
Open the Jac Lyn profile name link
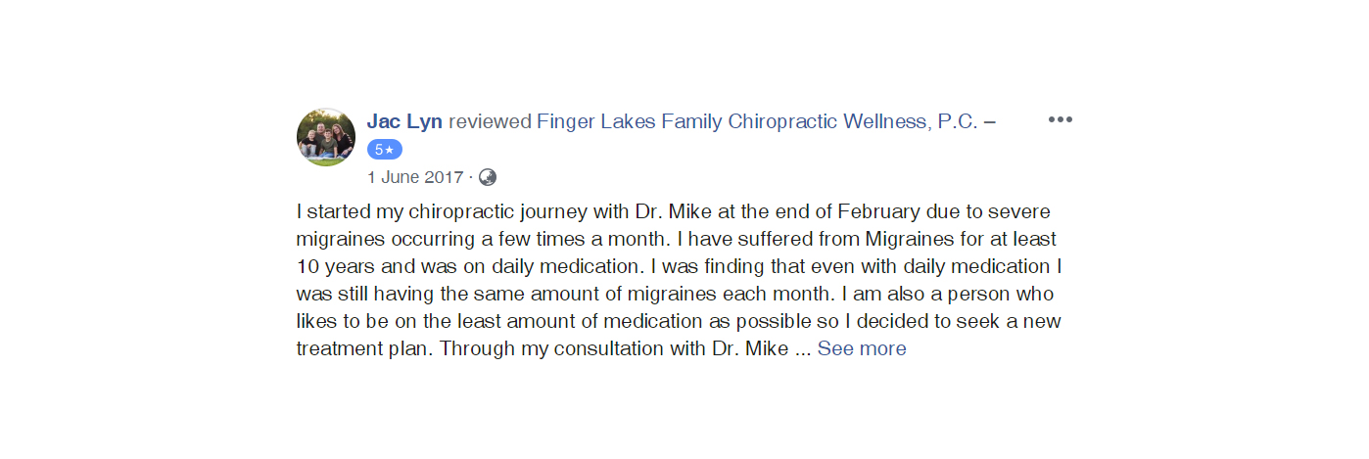(404, 121)
